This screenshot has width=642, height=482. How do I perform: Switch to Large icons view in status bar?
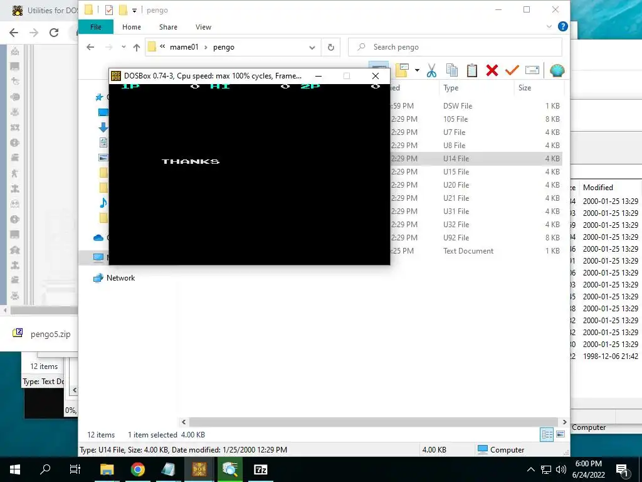click(x=560, y=434)
